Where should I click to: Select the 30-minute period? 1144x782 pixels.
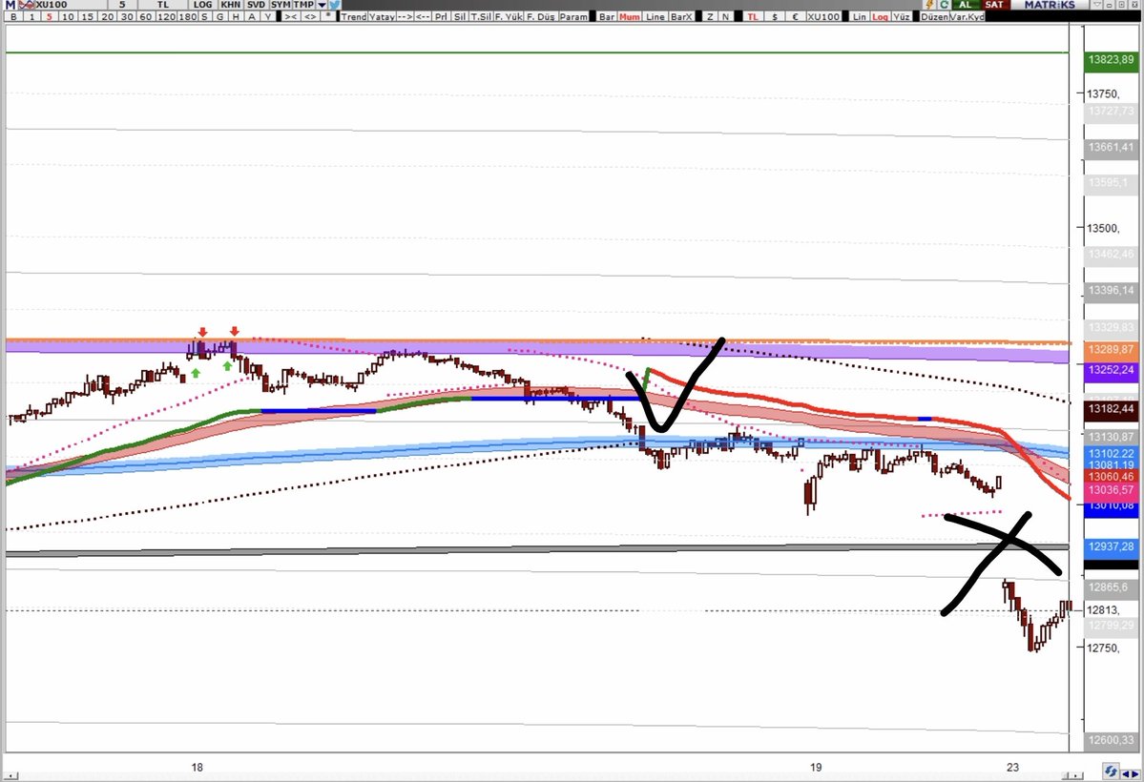[x=127, y=16]
